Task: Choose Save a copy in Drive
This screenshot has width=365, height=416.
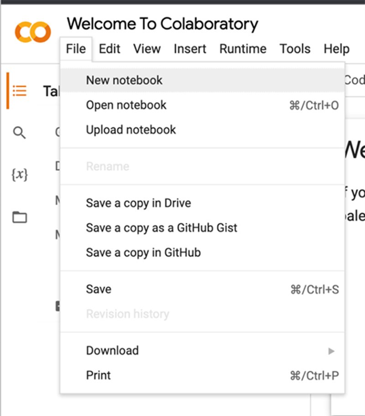Action: point(138,203)
